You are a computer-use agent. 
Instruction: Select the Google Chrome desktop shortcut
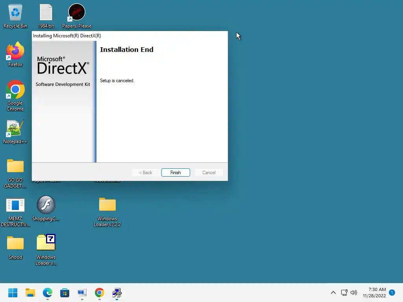point(15,96)
